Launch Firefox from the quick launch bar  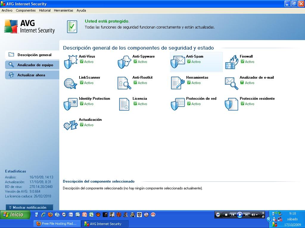50,215
